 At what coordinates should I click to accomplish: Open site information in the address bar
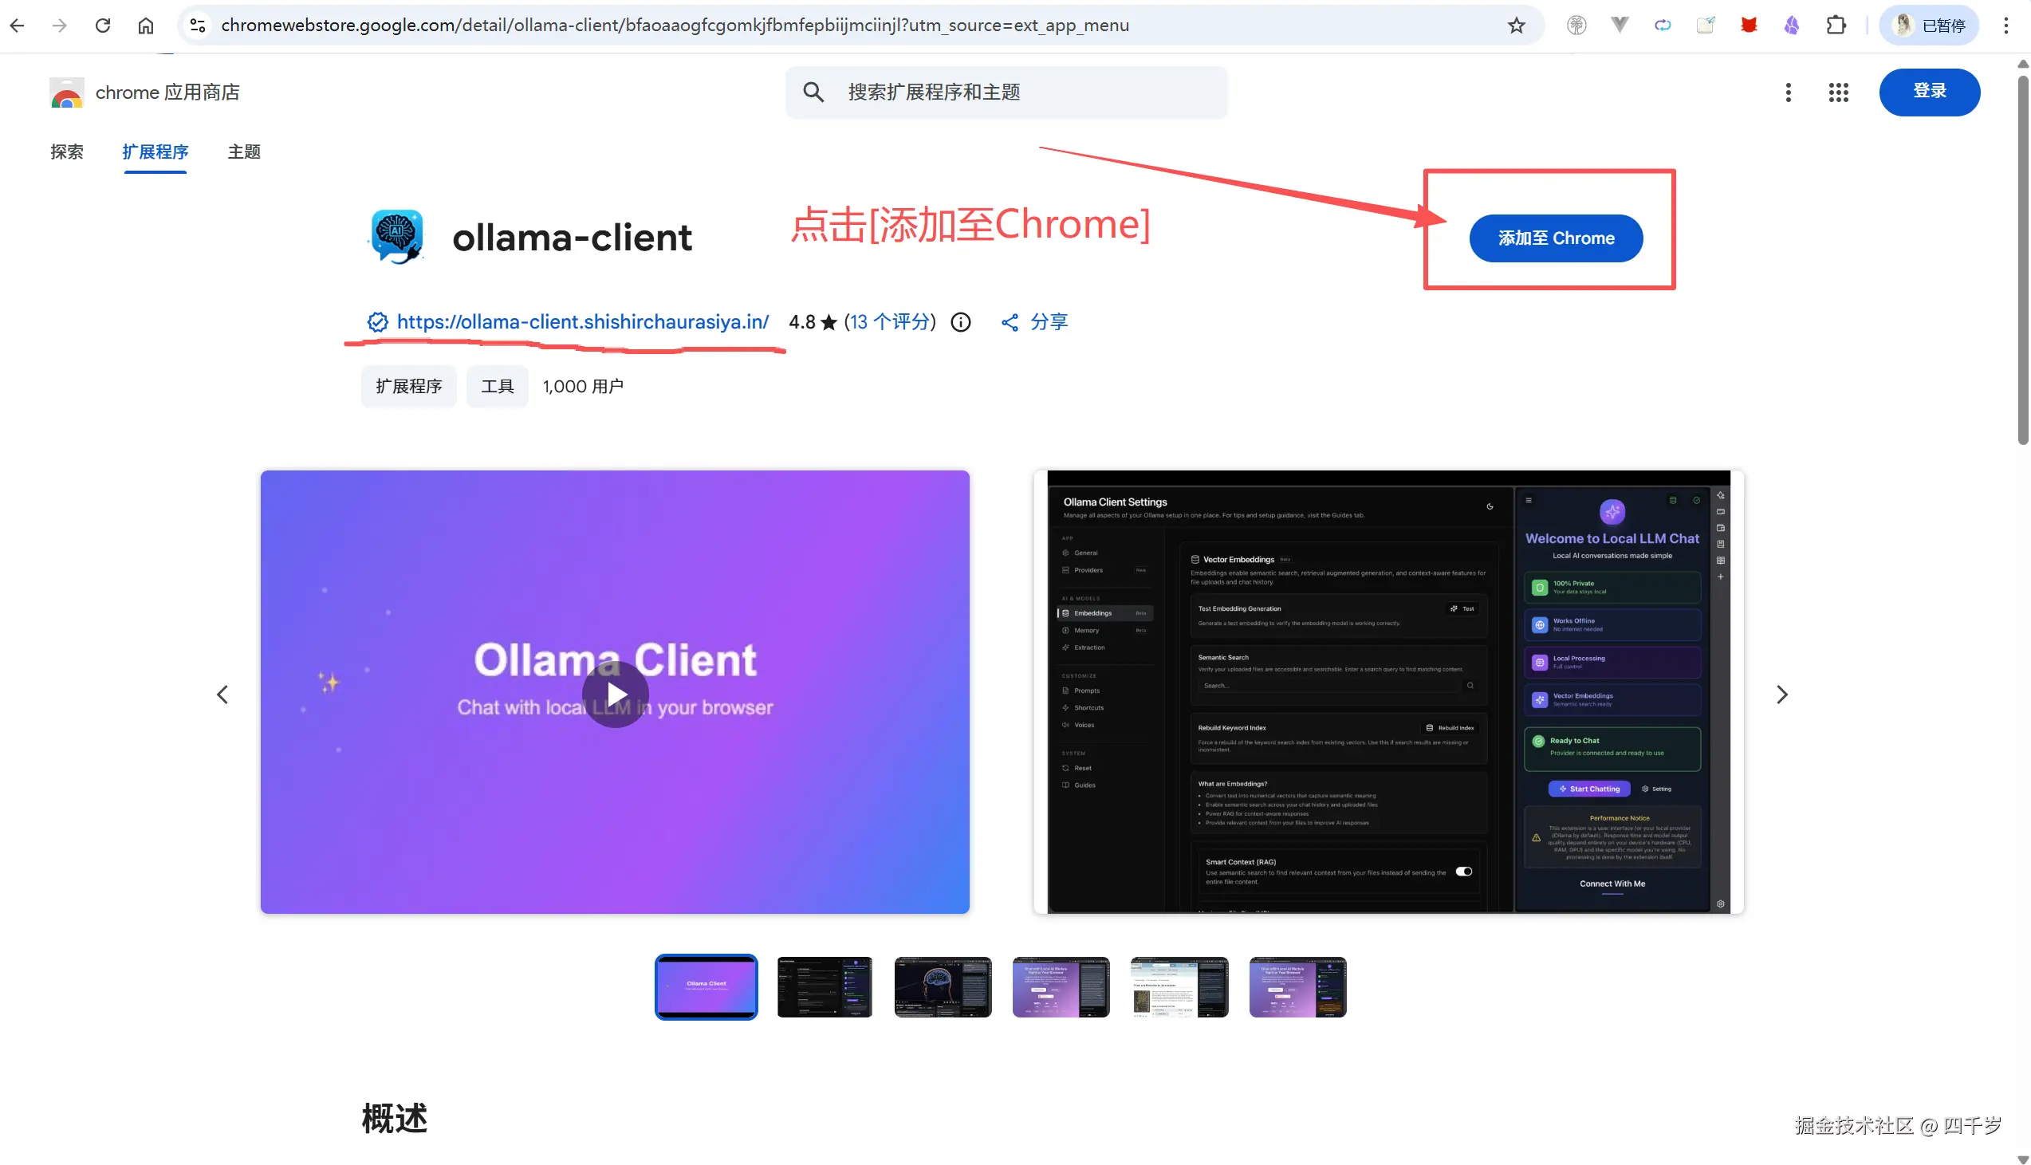(197, 25)
